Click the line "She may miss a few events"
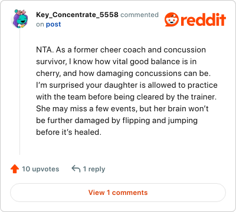The height and width of the screenshot is (212, 236). [x=122, y=109]
